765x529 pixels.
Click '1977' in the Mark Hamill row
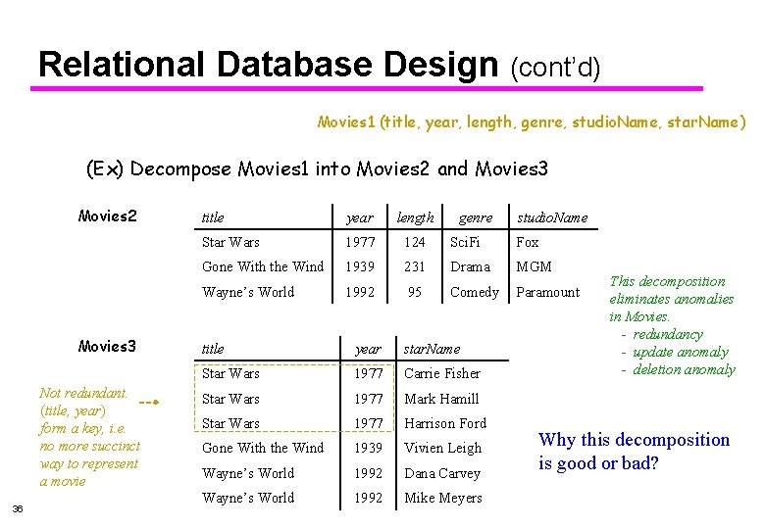[x=369, y=399]
